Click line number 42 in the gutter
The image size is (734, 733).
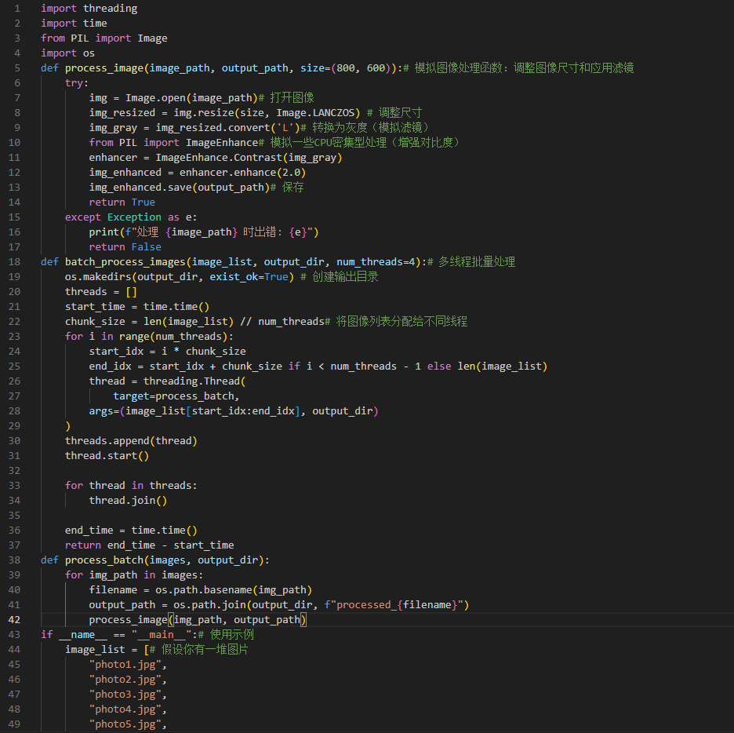[15, 620]
